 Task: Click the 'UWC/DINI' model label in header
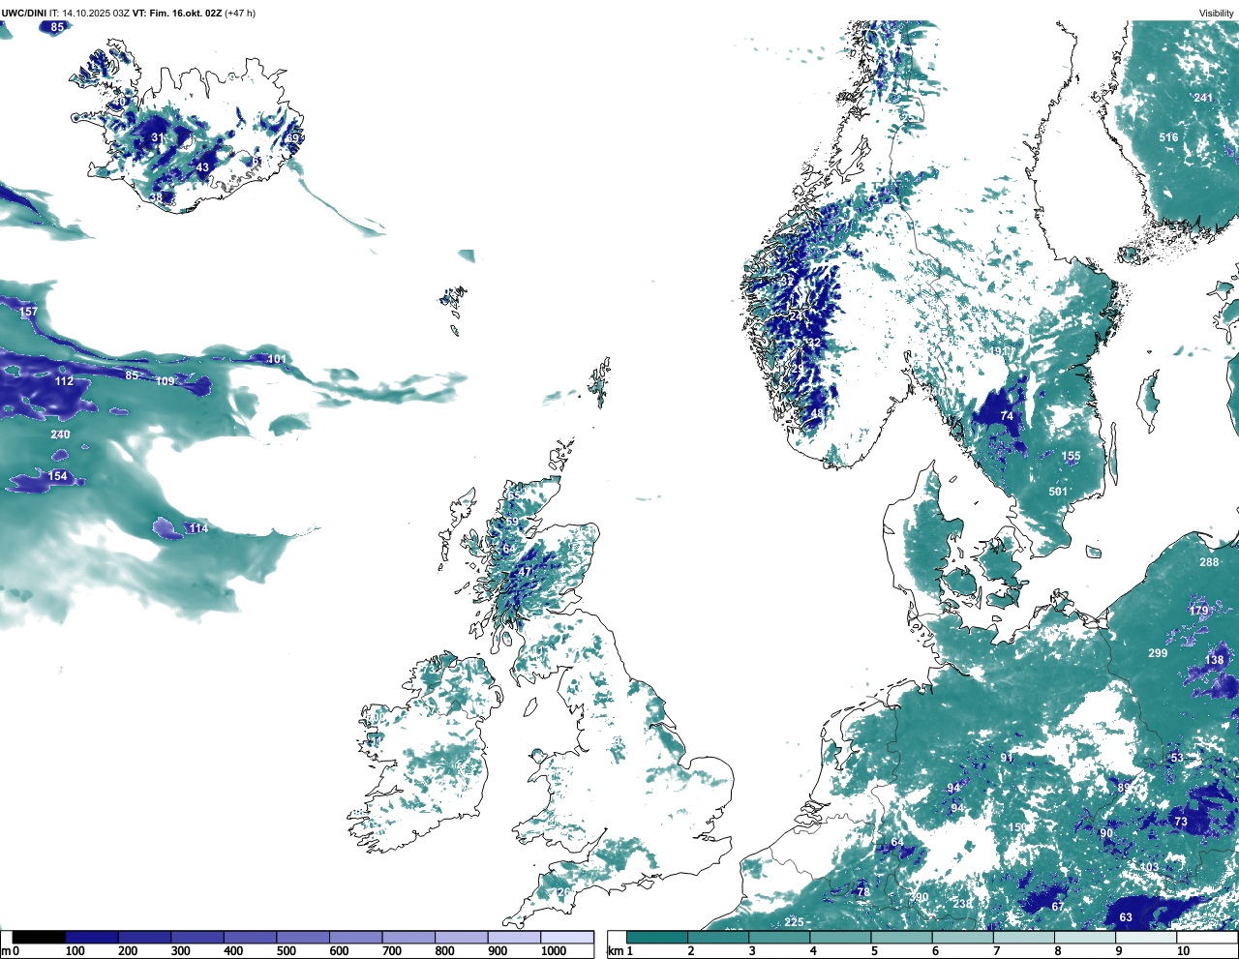tap(24, 14)
